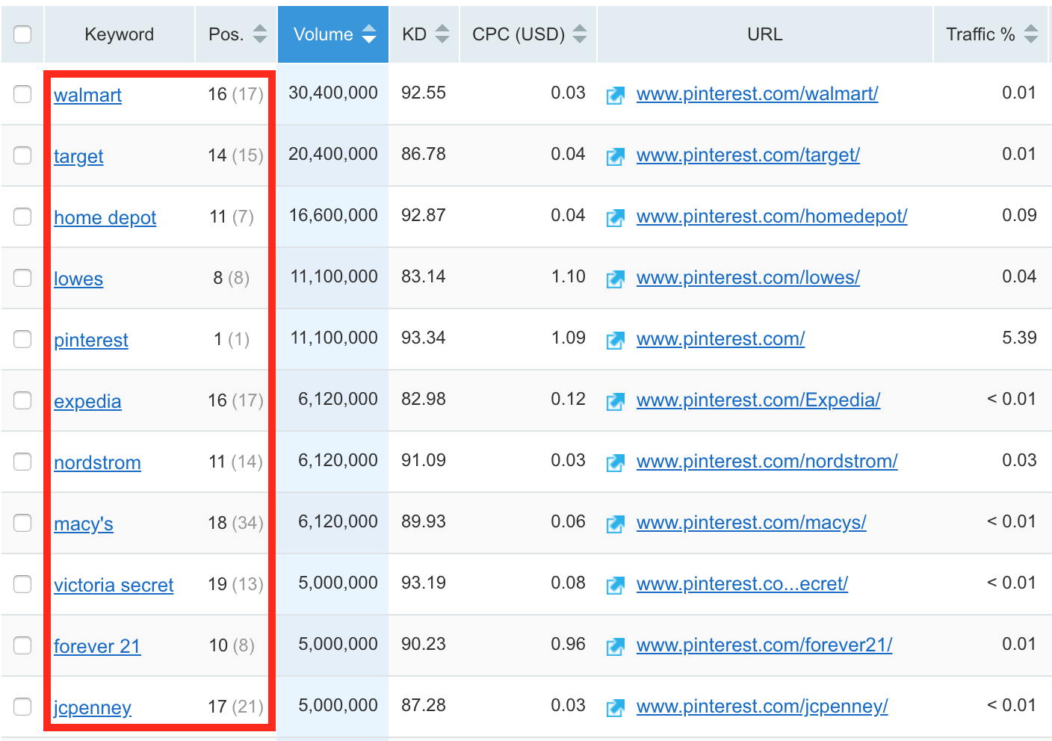Open external link icon for jcpenney URL
1052x741 pixels.
tap(615, 708)
